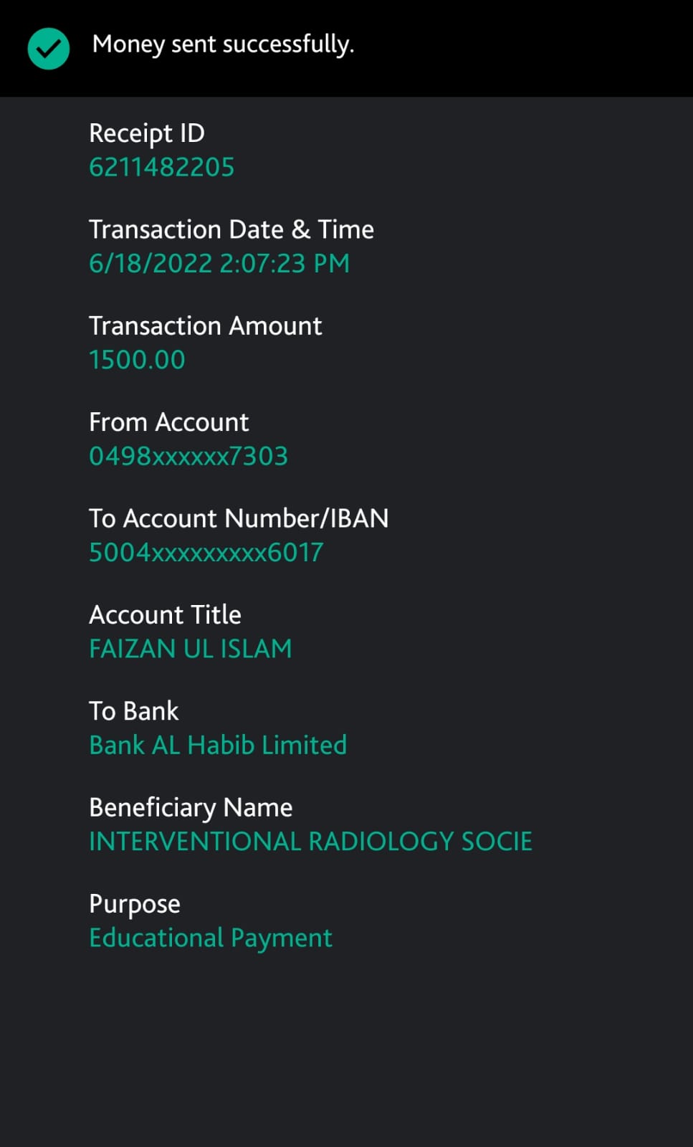Viewport: 693px width, 1147px height.
Task: Select the Educational Payment purpose value
Action: 211,938
